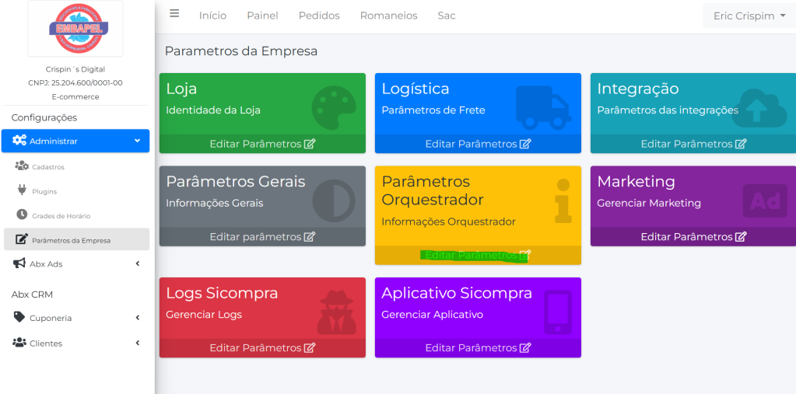796x394 pixels.
Task: Open Romaneios in the top navigation
Action: pyautogui.click(x=388, y=16)
